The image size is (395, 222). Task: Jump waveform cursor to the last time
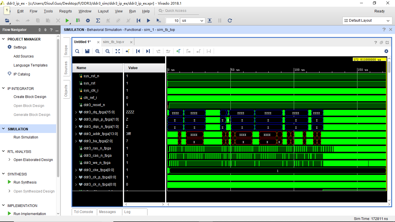pyautogui.click(x=148, y=51)
